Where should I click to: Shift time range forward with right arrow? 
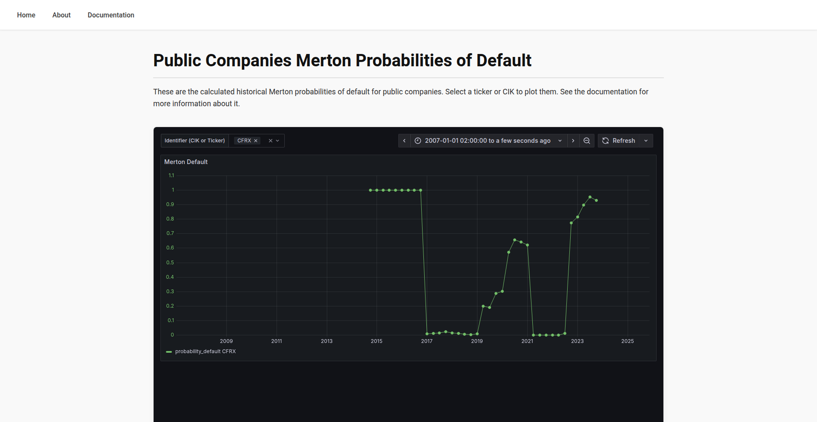tap(573, 140)
